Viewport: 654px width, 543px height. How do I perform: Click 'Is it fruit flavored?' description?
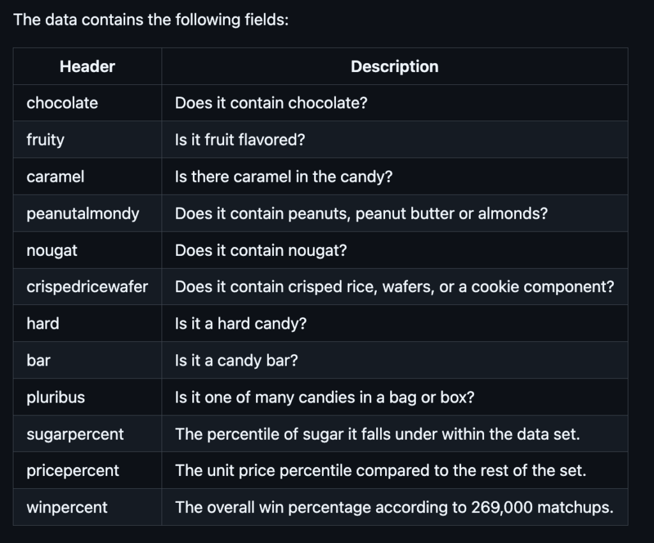[x=240, y=140]
